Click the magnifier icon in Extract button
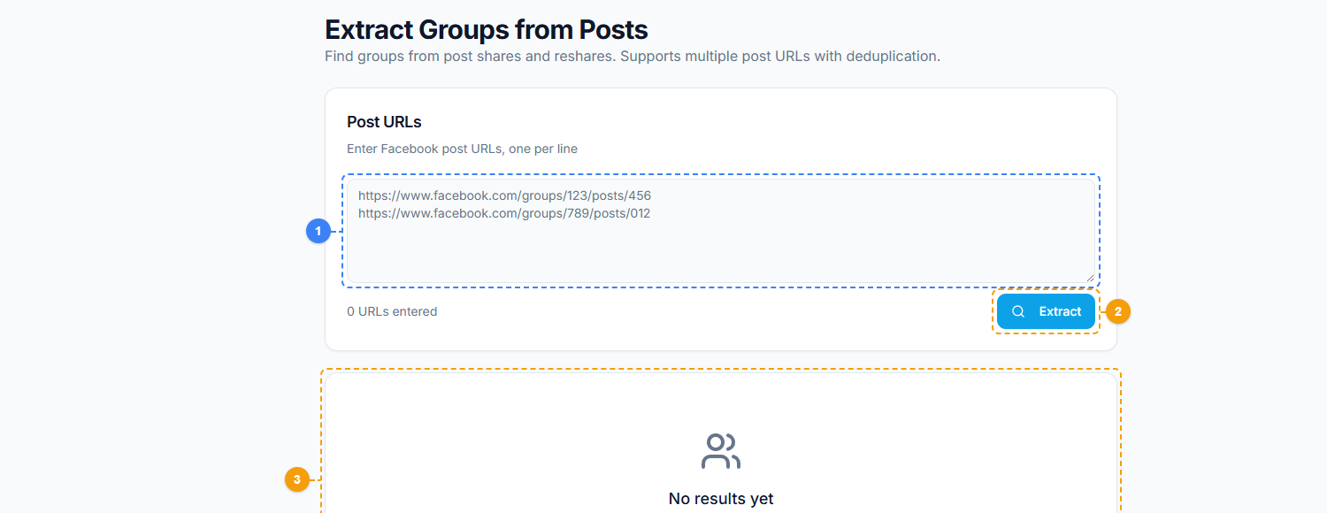 click(1018, 311)
